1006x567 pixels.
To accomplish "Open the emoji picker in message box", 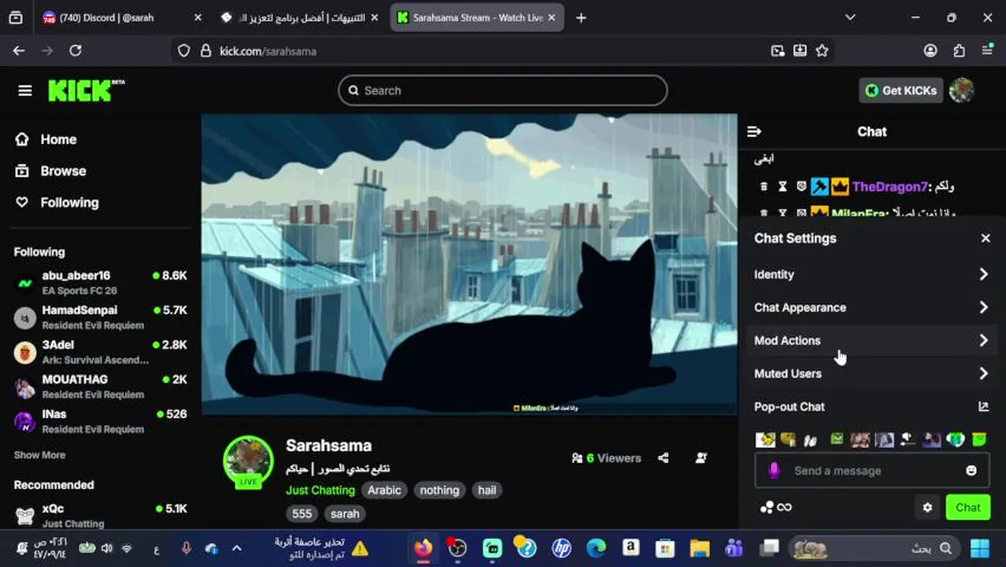I will click(x=971, y=470).
